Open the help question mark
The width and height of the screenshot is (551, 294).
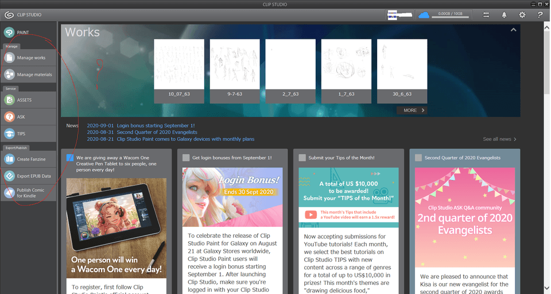[x=540, y=15]
